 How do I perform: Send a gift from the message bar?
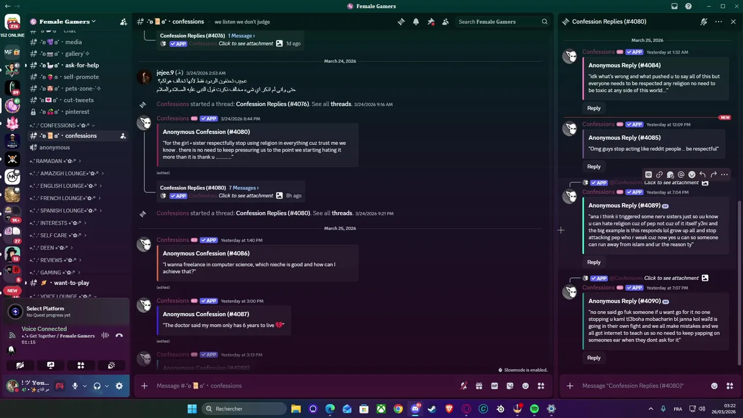[479, 385]
